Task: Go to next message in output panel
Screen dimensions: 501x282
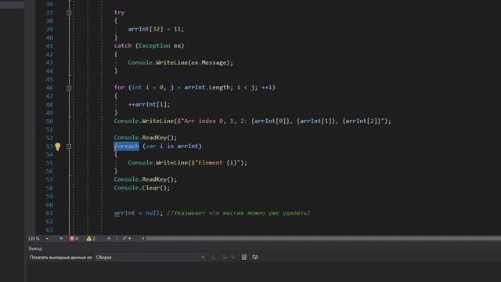Action: coord(233,257)
